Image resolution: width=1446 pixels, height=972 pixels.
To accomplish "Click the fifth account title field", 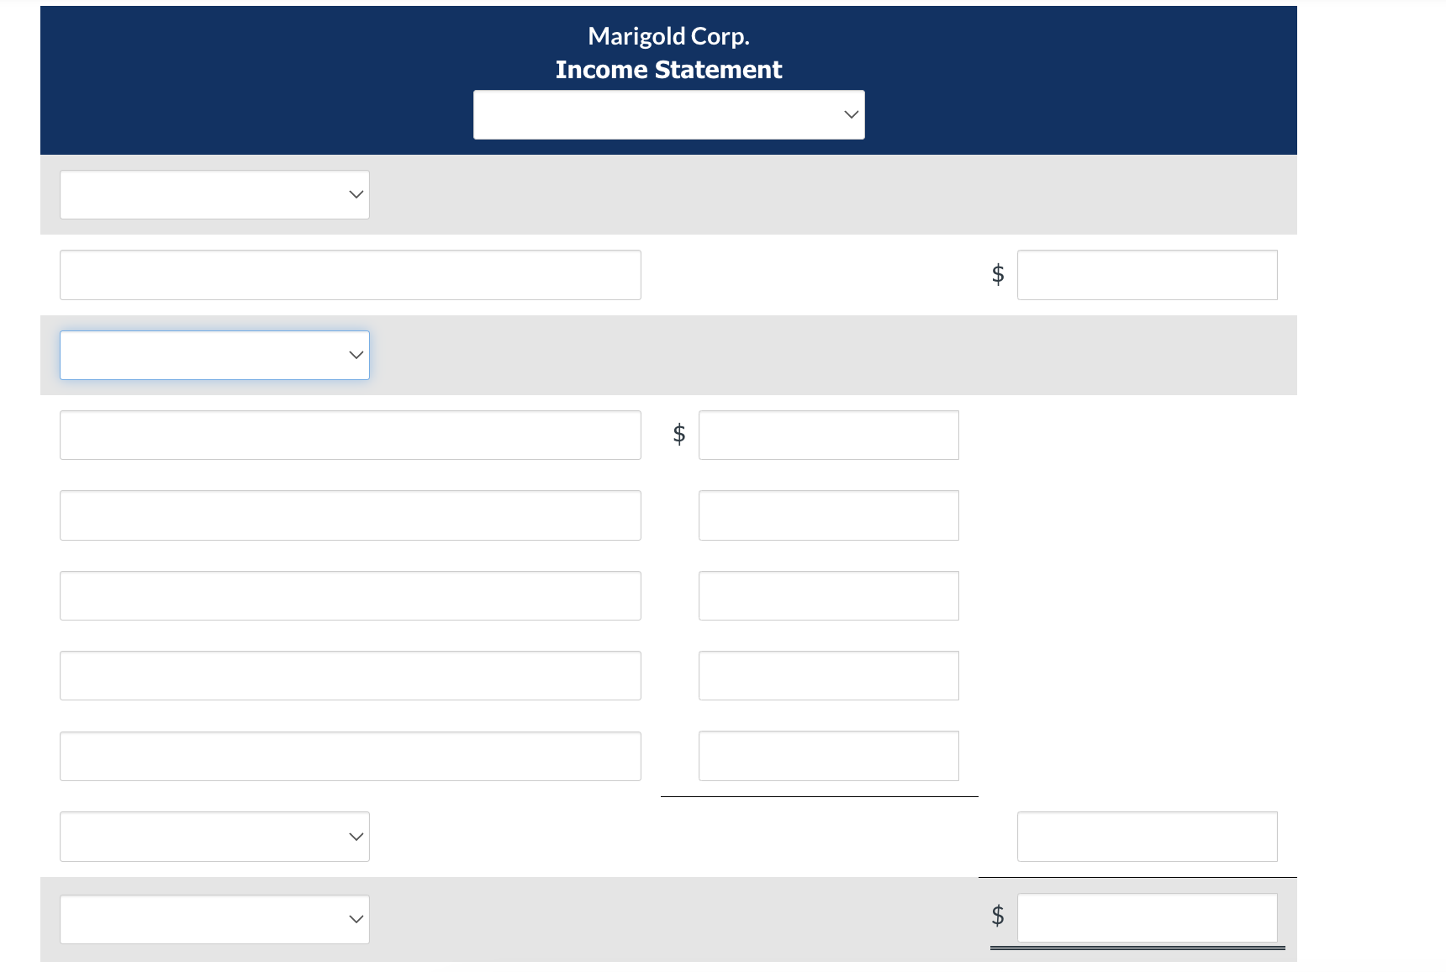I will [x=350, y=756].
